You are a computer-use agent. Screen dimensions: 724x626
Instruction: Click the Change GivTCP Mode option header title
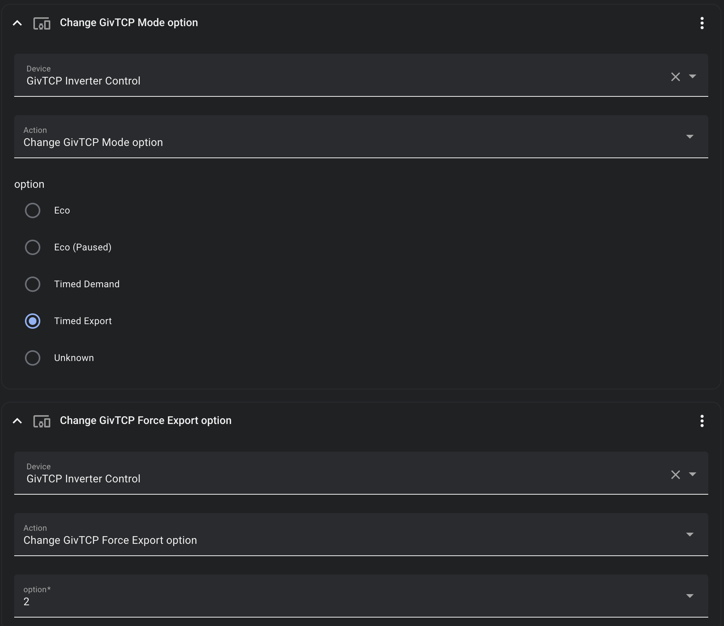129,23
